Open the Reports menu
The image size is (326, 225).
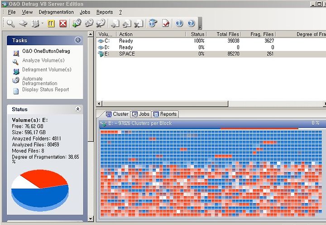click(105, 12)
